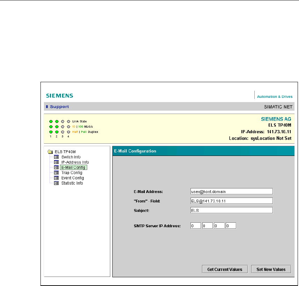Image resolution: width=299 pixels, height=286 pixels.
Task: Collapse the ELS TP40M root node
Action: pyautogui.click(x=65, y=152)
